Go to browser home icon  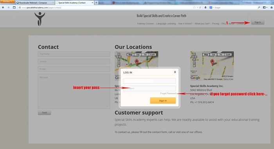tap(272, 7)
